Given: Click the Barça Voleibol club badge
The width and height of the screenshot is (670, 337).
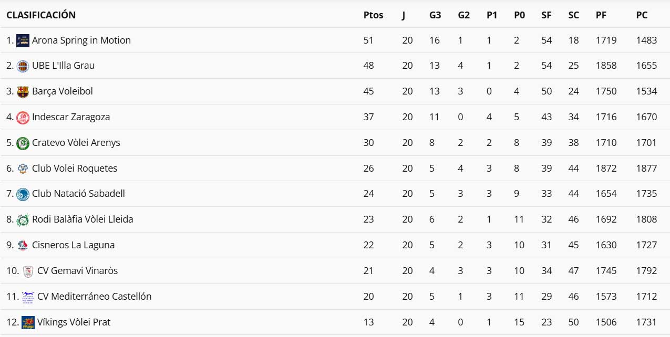Looking at the screenshot, I should tap(23, 92).
